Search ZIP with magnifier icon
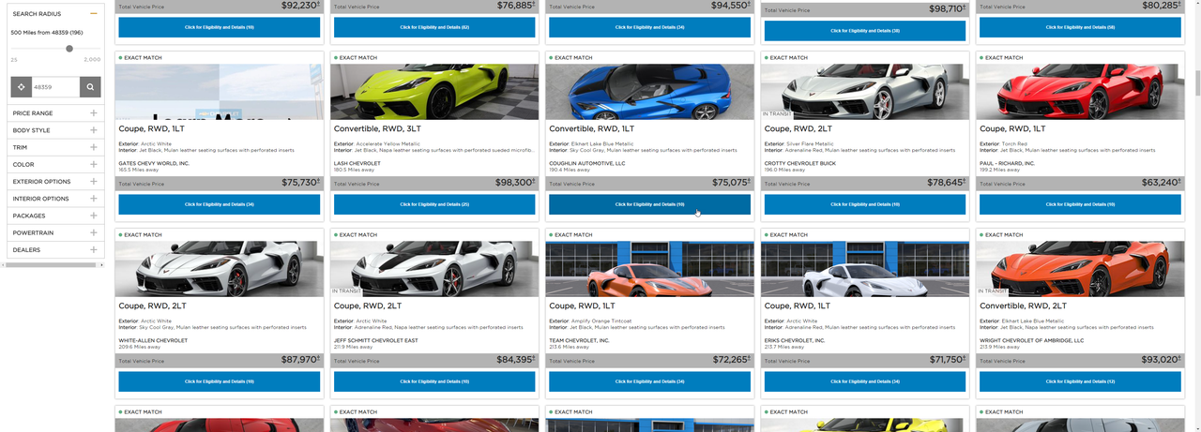Image resolution: width=1201 pixels, height=432 pixels. (x=90, y=87)
